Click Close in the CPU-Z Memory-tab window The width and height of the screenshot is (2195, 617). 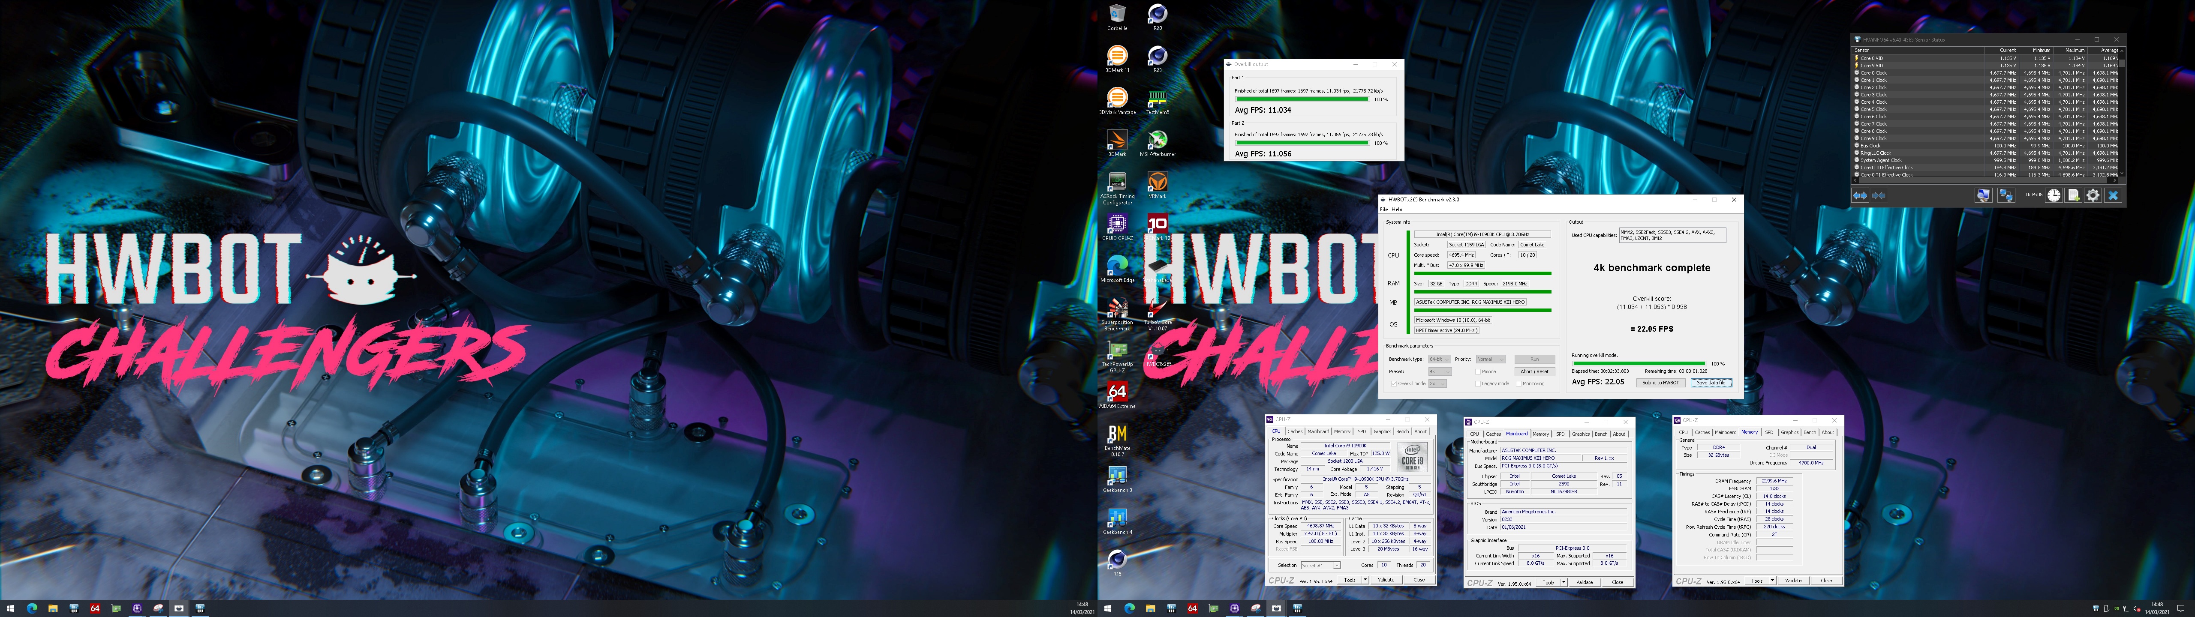[1826, 580]
